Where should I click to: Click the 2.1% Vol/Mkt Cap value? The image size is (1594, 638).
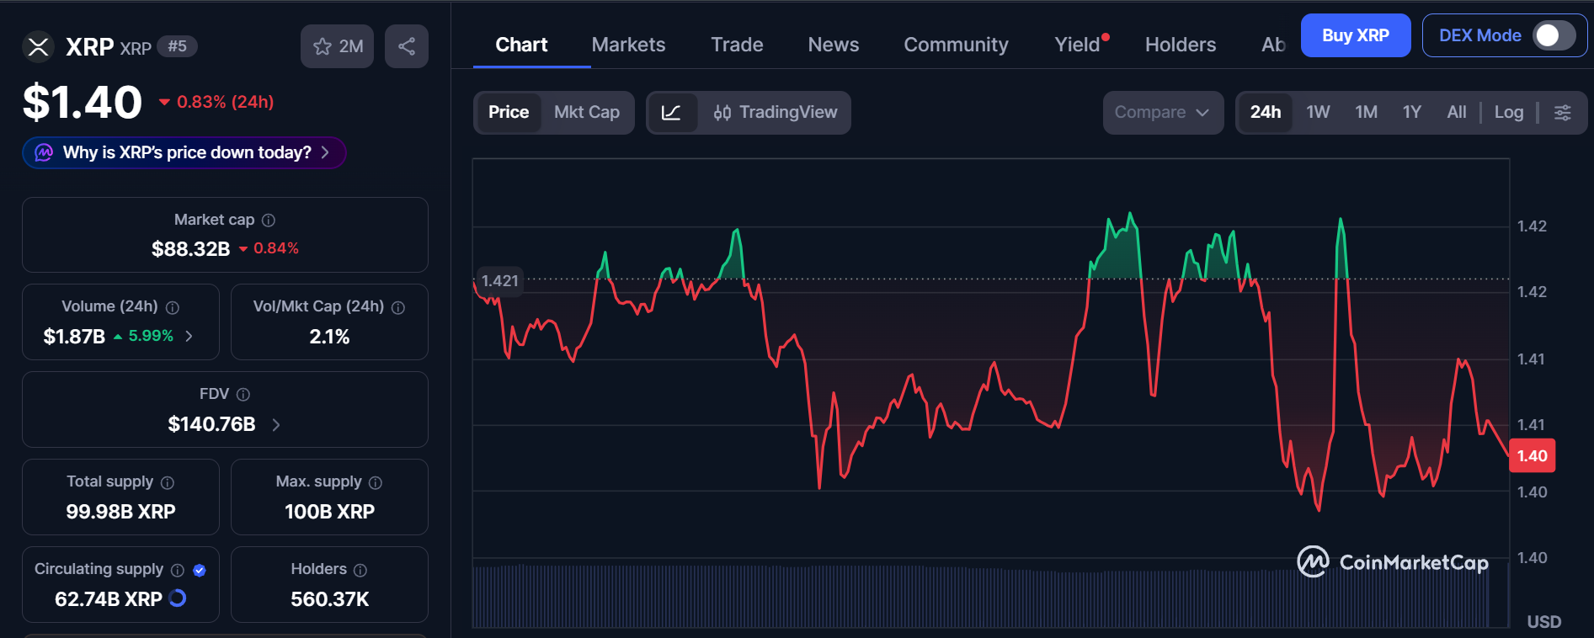[329, 336]
